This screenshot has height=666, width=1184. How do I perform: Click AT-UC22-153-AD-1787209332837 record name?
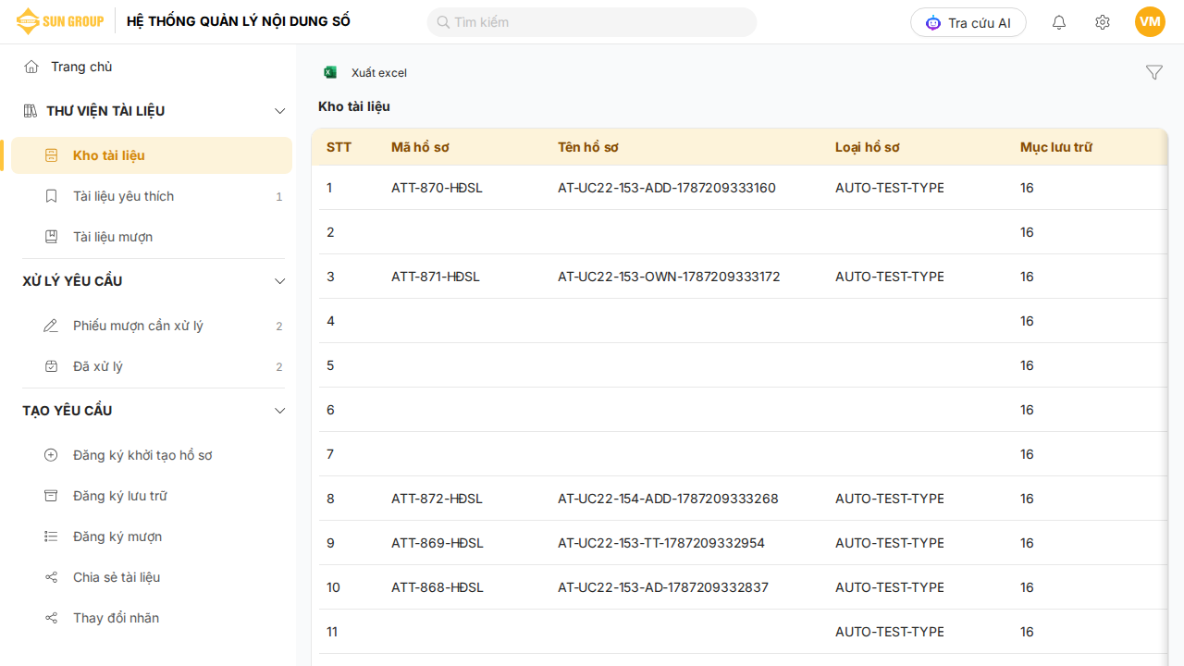pyautogui.click(x=663, y=587)
